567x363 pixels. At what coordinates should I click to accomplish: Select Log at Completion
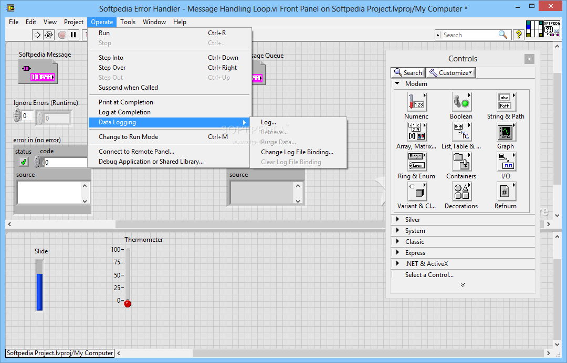click(169, 112)
